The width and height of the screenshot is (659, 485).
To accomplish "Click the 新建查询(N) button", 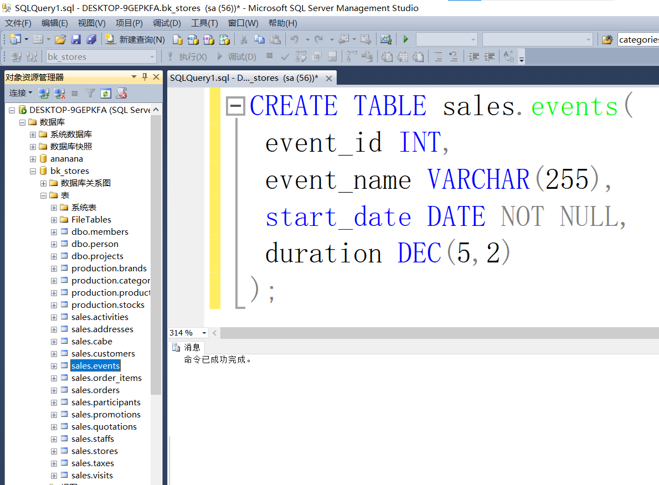I will (x=135, y=39).
